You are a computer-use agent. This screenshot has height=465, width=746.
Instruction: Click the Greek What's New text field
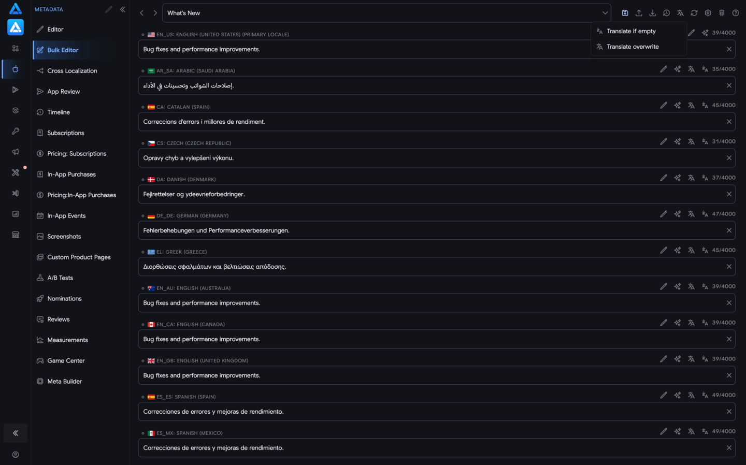[437, 267]
